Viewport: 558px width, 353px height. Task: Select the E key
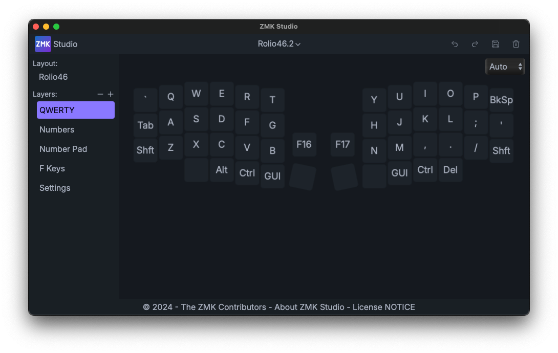[x=222, y=94]
